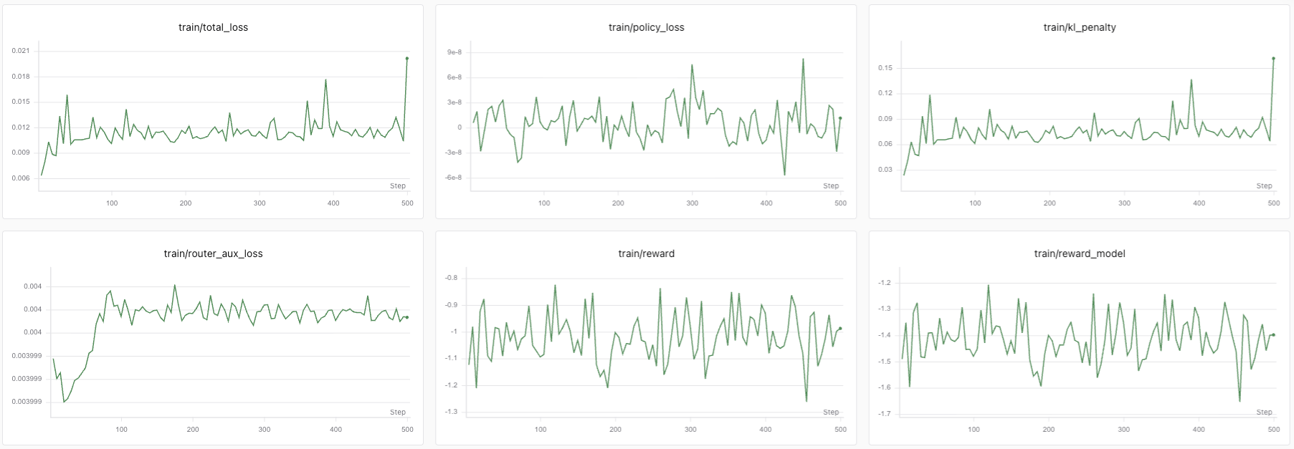This screenshot has width=1294, height=449.
Task: Click the train/router_aux_loss chart title
Action: (213, 254)
